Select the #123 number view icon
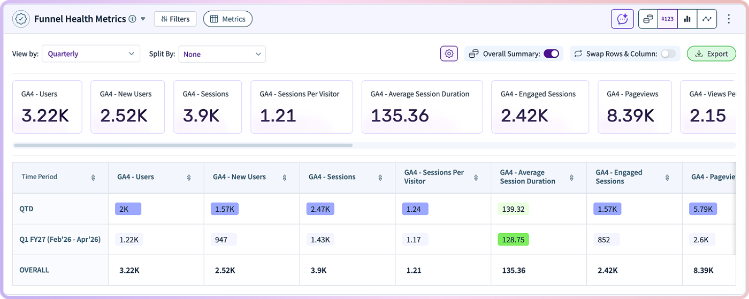 pyautogui.click(x=667, y=19)
